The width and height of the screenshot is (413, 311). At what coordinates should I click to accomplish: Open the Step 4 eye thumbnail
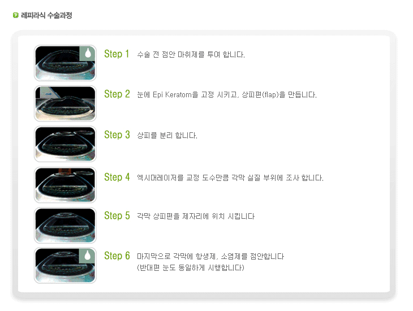coord(65,184)
